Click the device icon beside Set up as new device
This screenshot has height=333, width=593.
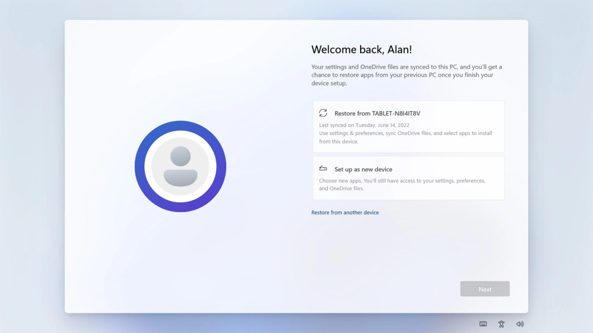coord(323,169)
